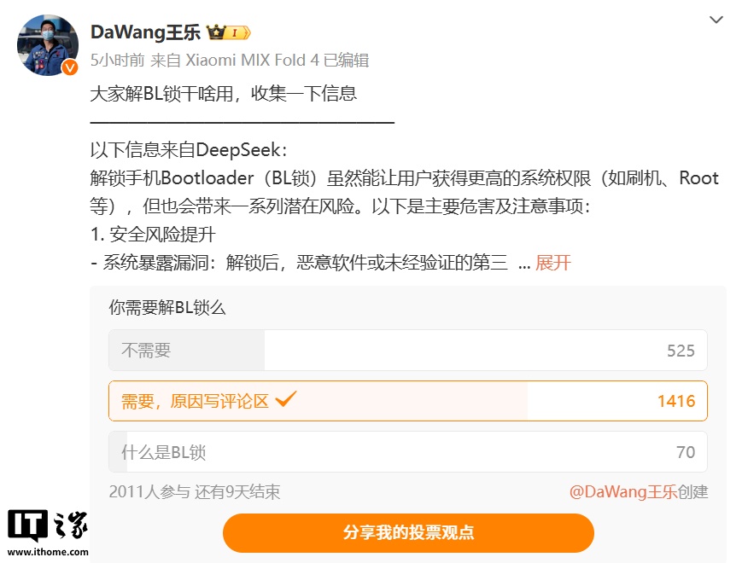
Task: Click the orange checkmark on selected option
Action: [286, 399]
